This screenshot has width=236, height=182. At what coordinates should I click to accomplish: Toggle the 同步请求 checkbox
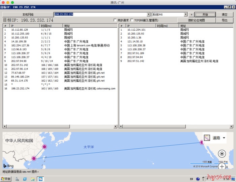point(115,20)
